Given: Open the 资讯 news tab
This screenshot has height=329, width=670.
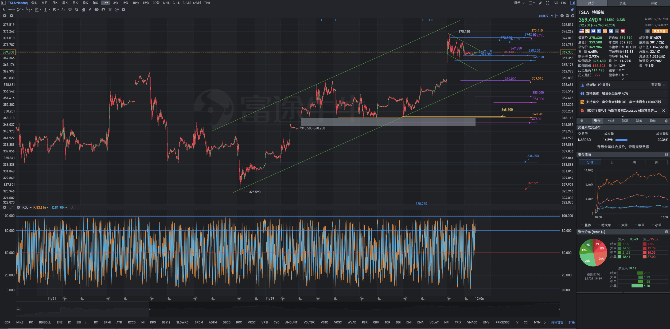Looking at the screenshot, I should tap(623, 3).
